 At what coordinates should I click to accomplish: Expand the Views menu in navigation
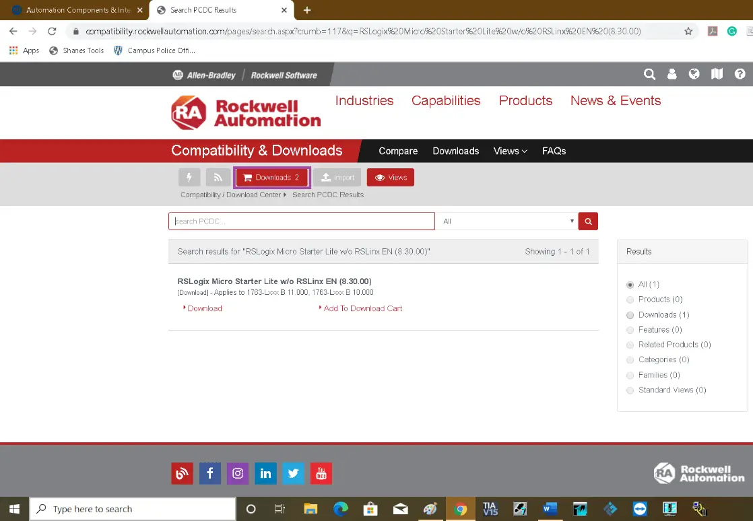(510, 151)
